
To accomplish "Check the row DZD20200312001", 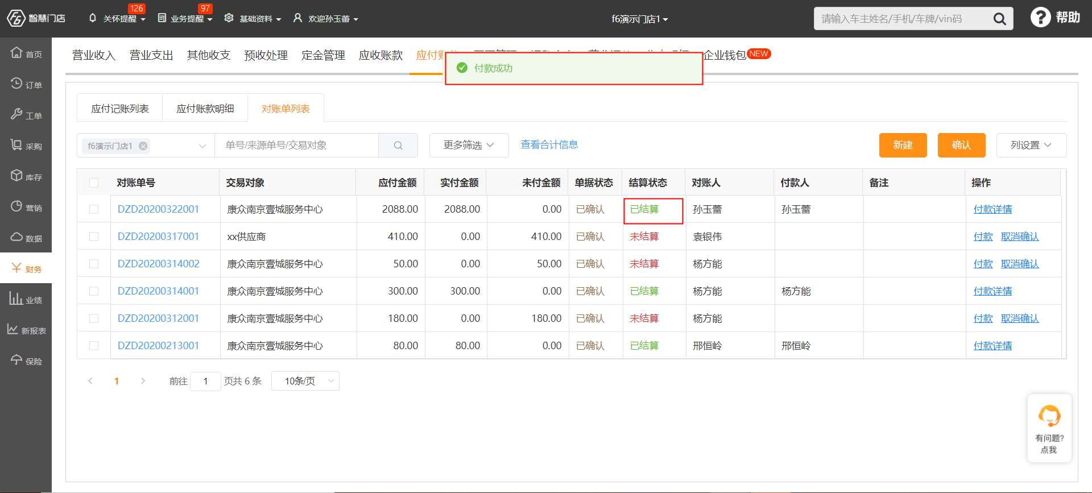I will [x=94, y=318].
